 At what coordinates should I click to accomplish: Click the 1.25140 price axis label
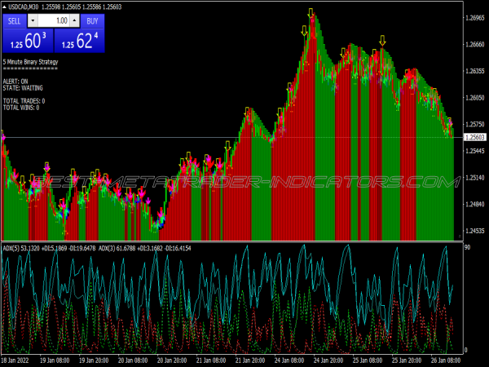[x=475, y=178]
